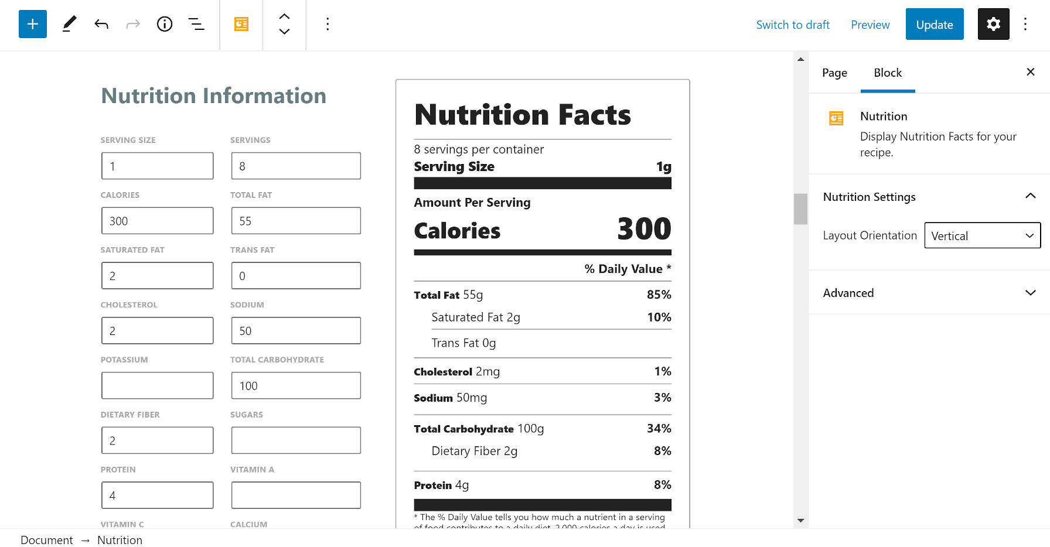Open the Details (info) panel icon
The width and height of the screenshot is (1050, 547).
tap(165, 24)
